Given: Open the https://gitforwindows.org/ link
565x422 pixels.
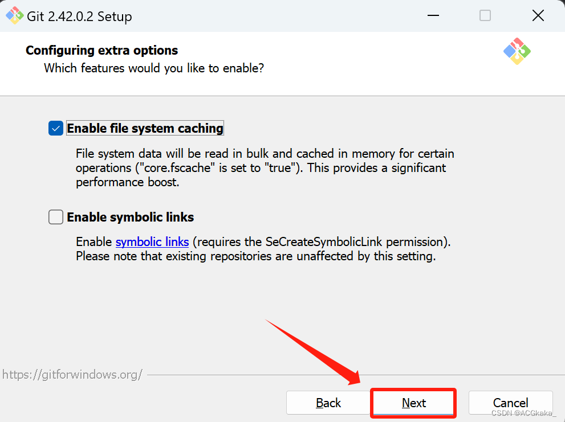Looking at the screenshot, I should (72, 375).
